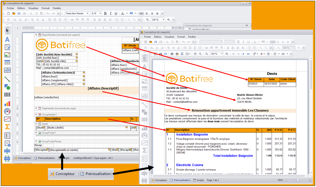Enable justify text alignment in back designer
Viewport: 316px width, 187px height.
tap(157, 13)
